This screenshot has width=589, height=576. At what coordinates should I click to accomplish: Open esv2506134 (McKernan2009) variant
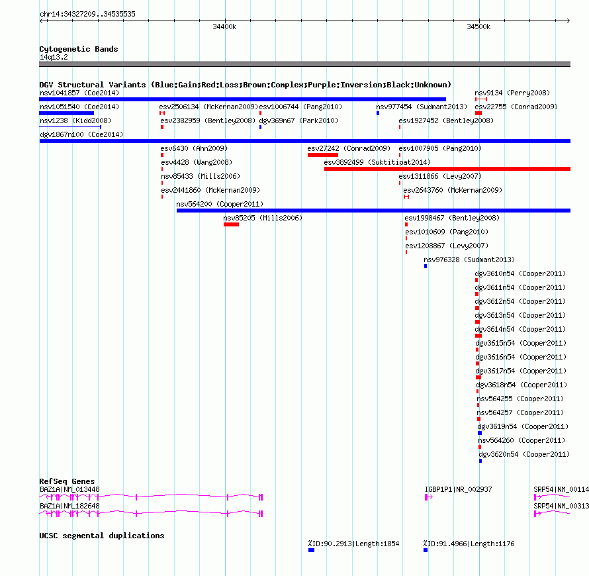208,107
